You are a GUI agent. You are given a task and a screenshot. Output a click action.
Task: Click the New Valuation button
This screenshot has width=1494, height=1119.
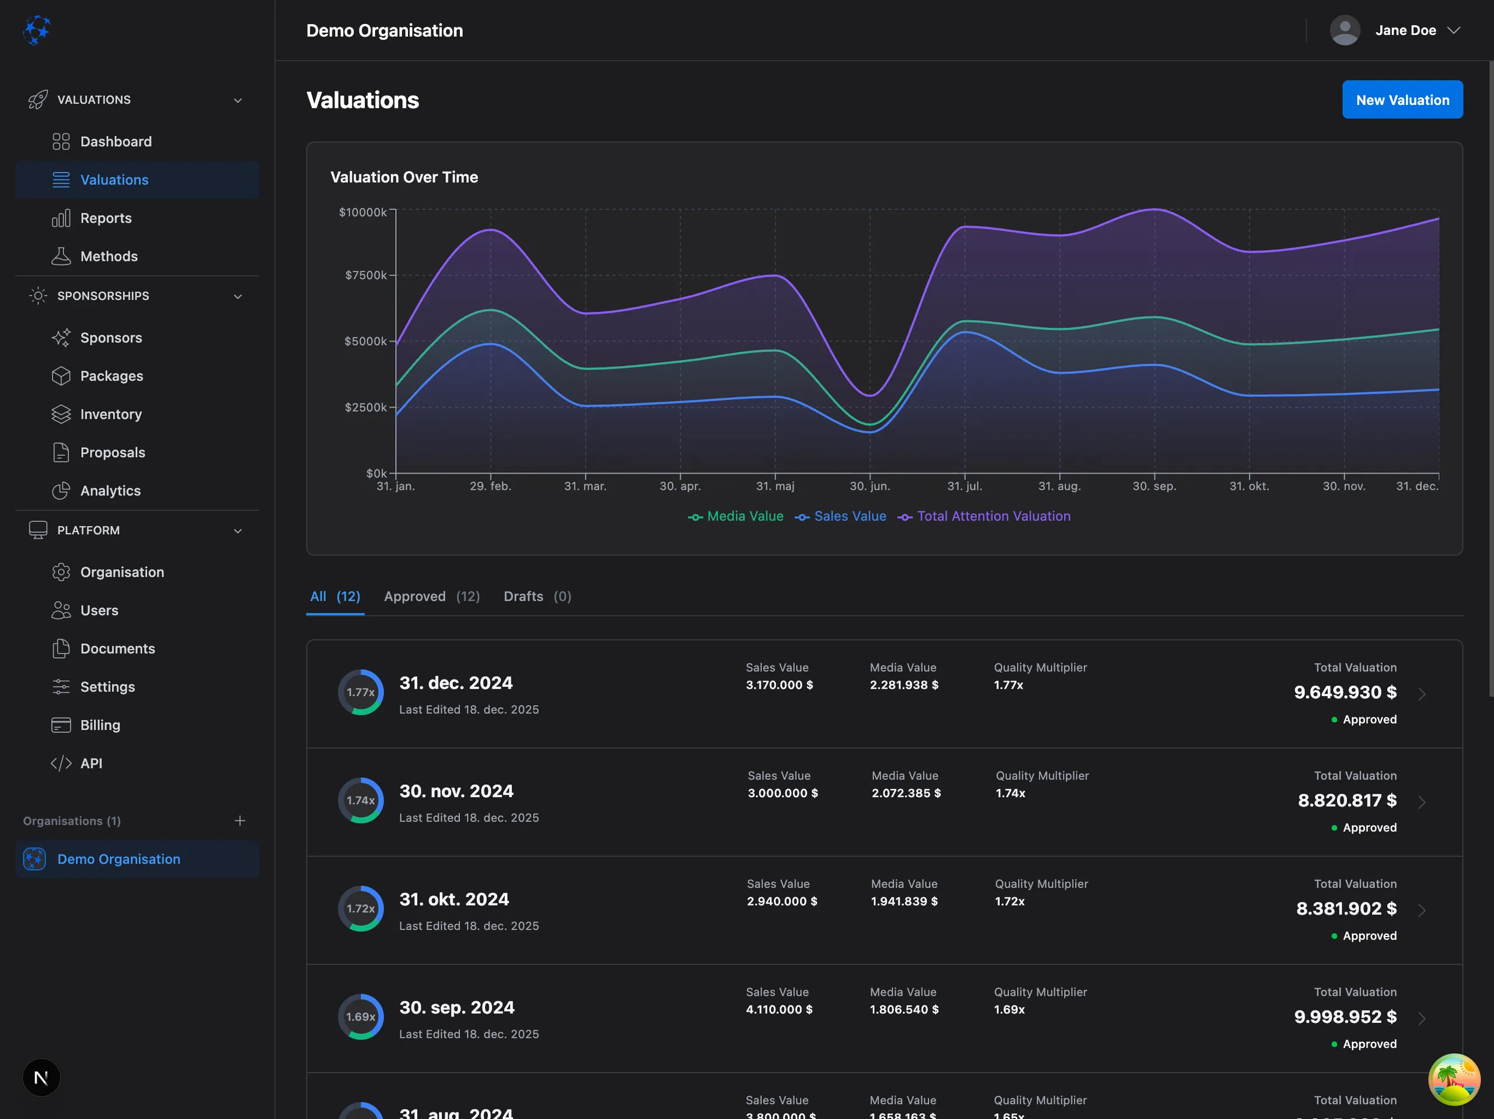coord(1402,100)
